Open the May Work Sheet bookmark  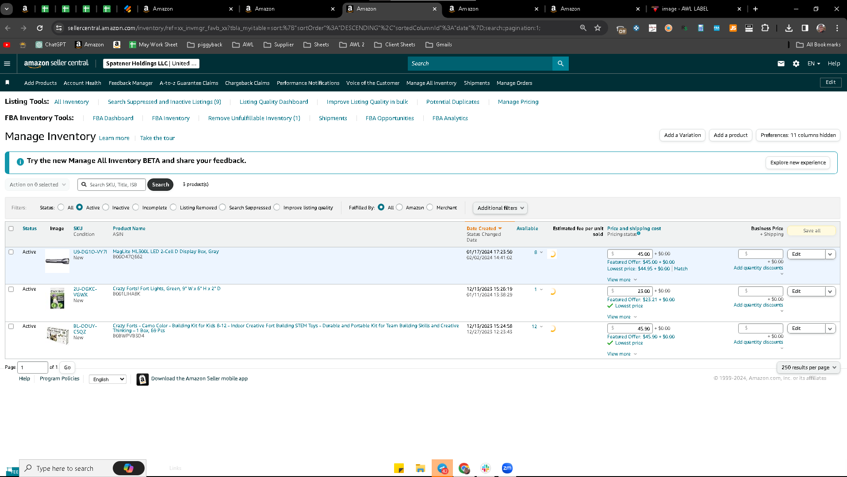click(153, 45)
